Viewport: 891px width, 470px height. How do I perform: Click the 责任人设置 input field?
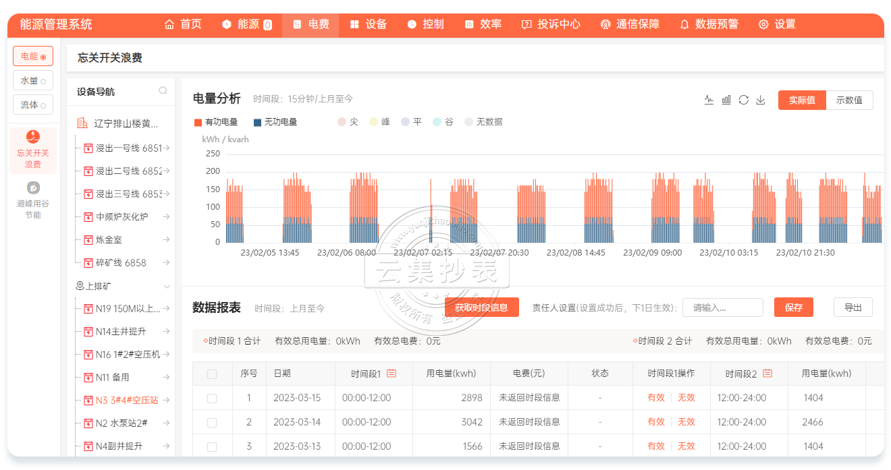722,307
